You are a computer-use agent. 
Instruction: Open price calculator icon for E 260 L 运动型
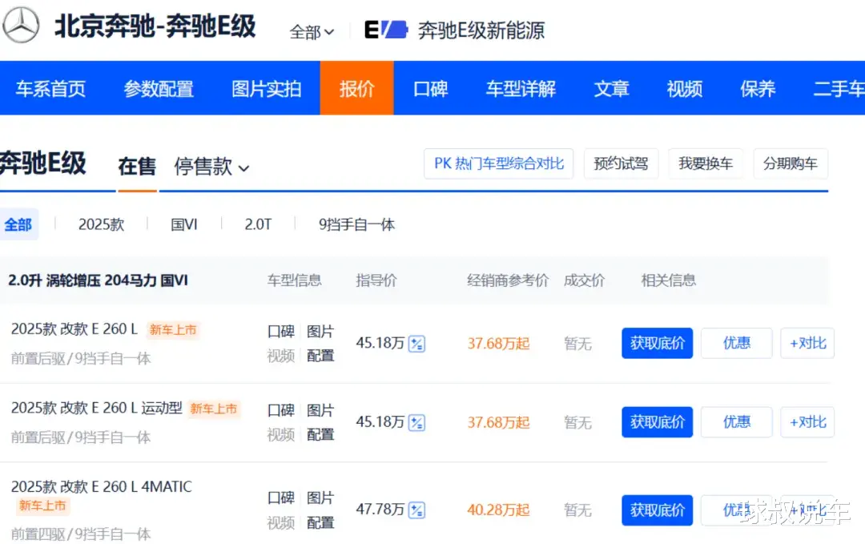pos(416,422)
